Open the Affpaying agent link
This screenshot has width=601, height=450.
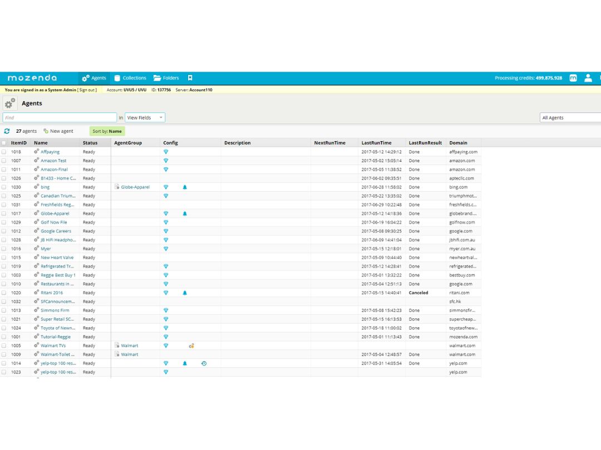tap(50, 152)
